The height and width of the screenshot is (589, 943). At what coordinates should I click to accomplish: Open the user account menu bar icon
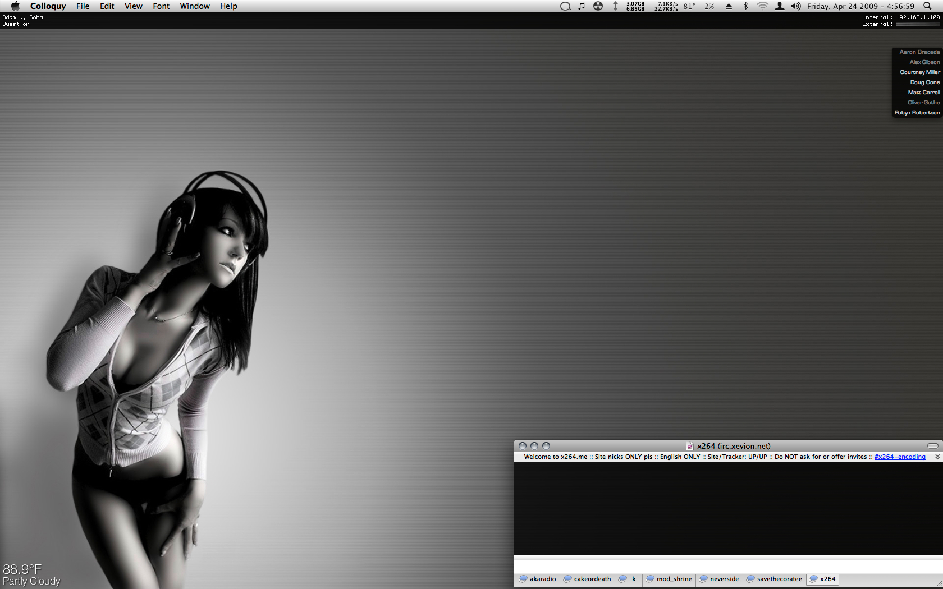click(x=780, y=6)
